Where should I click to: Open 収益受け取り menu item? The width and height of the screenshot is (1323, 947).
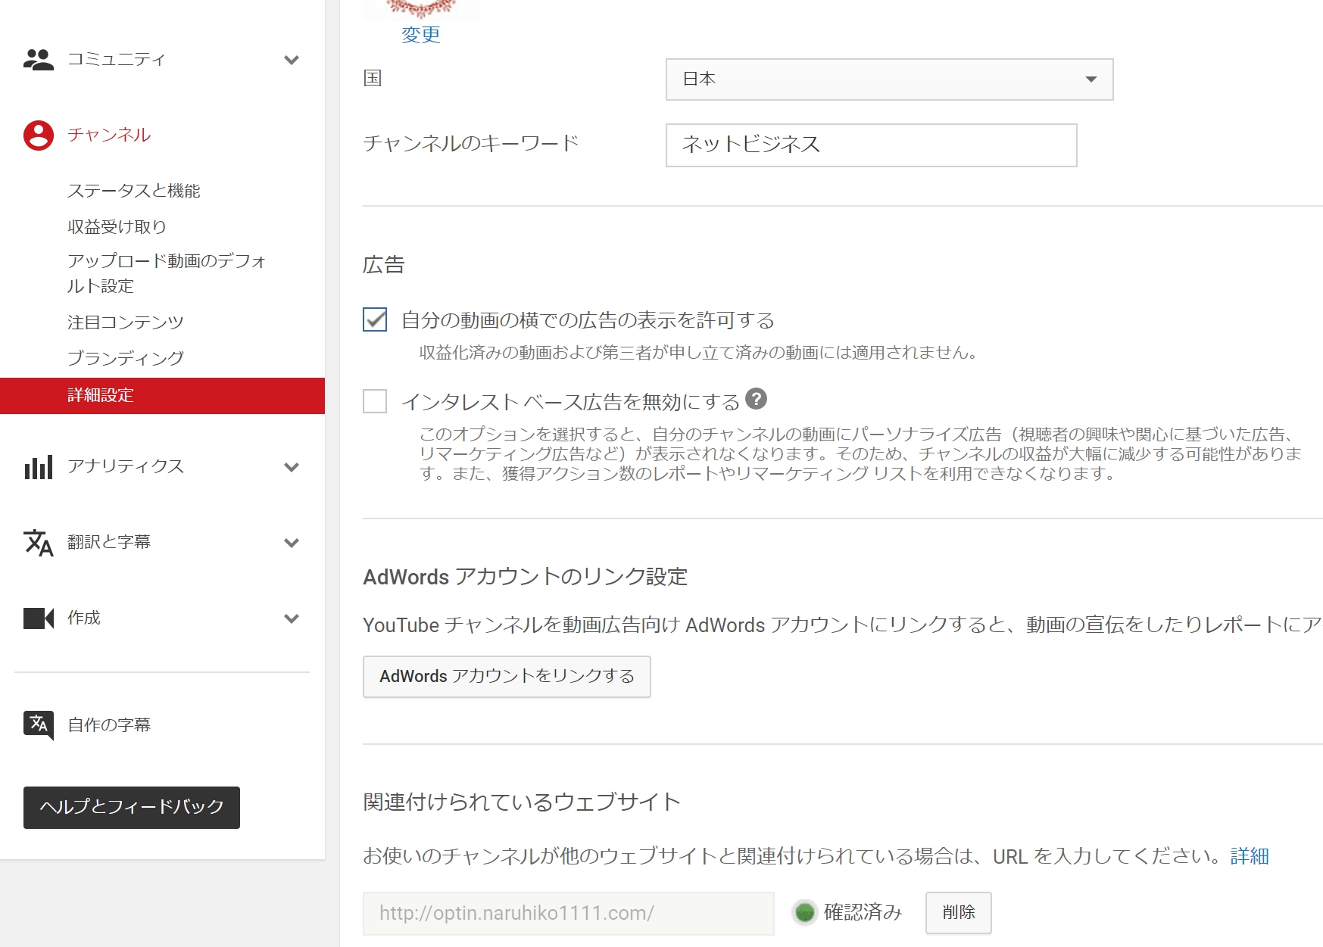coord(117,226)
